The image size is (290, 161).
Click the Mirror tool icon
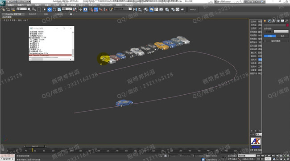coord(135,9)
